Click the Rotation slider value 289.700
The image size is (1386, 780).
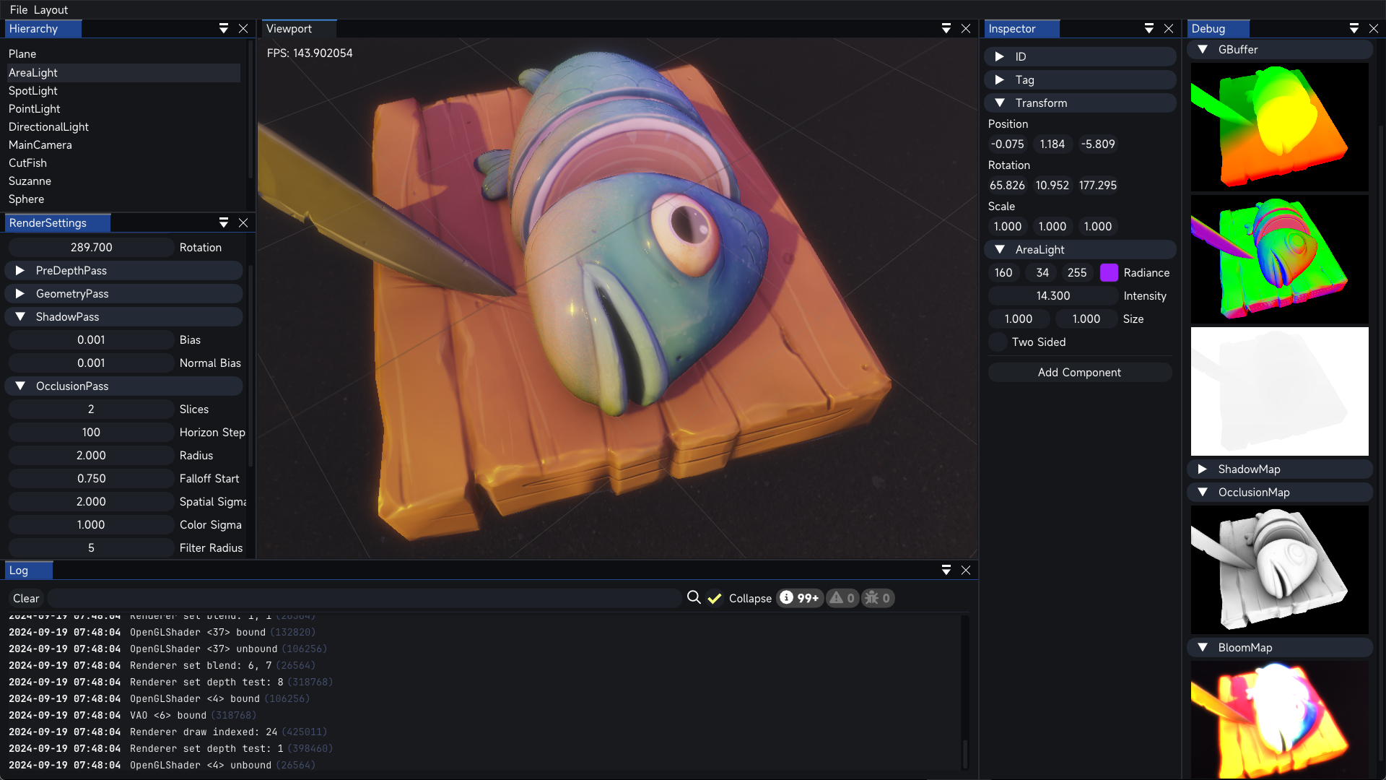(91, 248)
